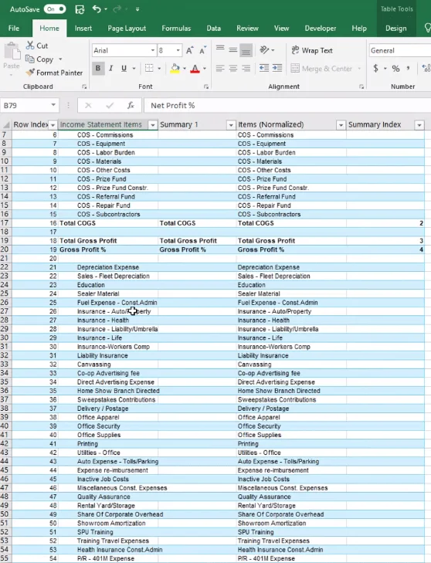This screenshot has width=431, height=563.
Task: Open Clipboard group dialog launcher
Action: [84, 86]
